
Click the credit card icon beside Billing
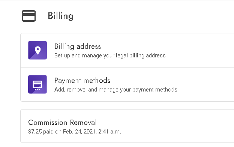28,16
